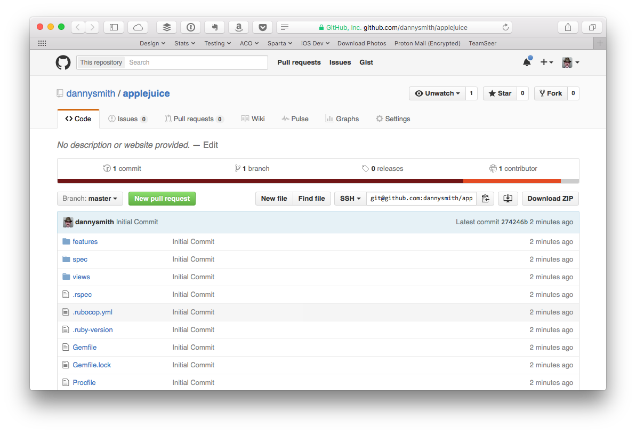The width and height of the screenshot is (636, 433).
Task: Click the orange language bar segment
Action: tap(512, 181)
